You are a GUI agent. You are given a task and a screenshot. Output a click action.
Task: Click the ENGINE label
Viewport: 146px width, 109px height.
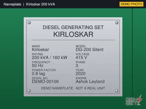coord(81,78)
